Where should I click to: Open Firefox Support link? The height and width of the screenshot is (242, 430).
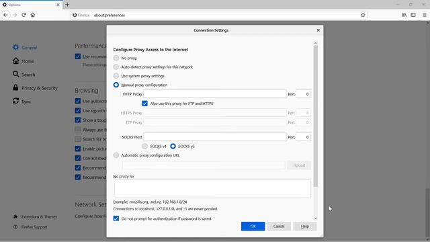30,227
